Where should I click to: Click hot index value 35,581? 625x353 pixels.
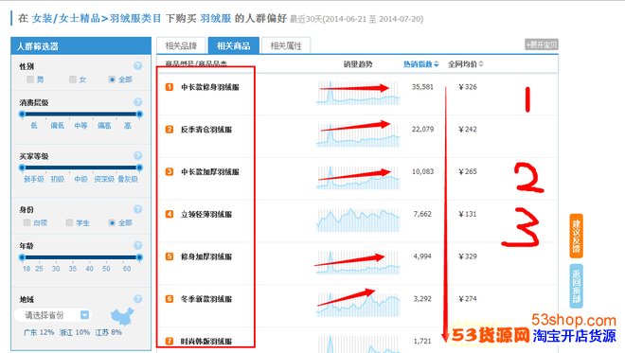[x=422, y=87]
